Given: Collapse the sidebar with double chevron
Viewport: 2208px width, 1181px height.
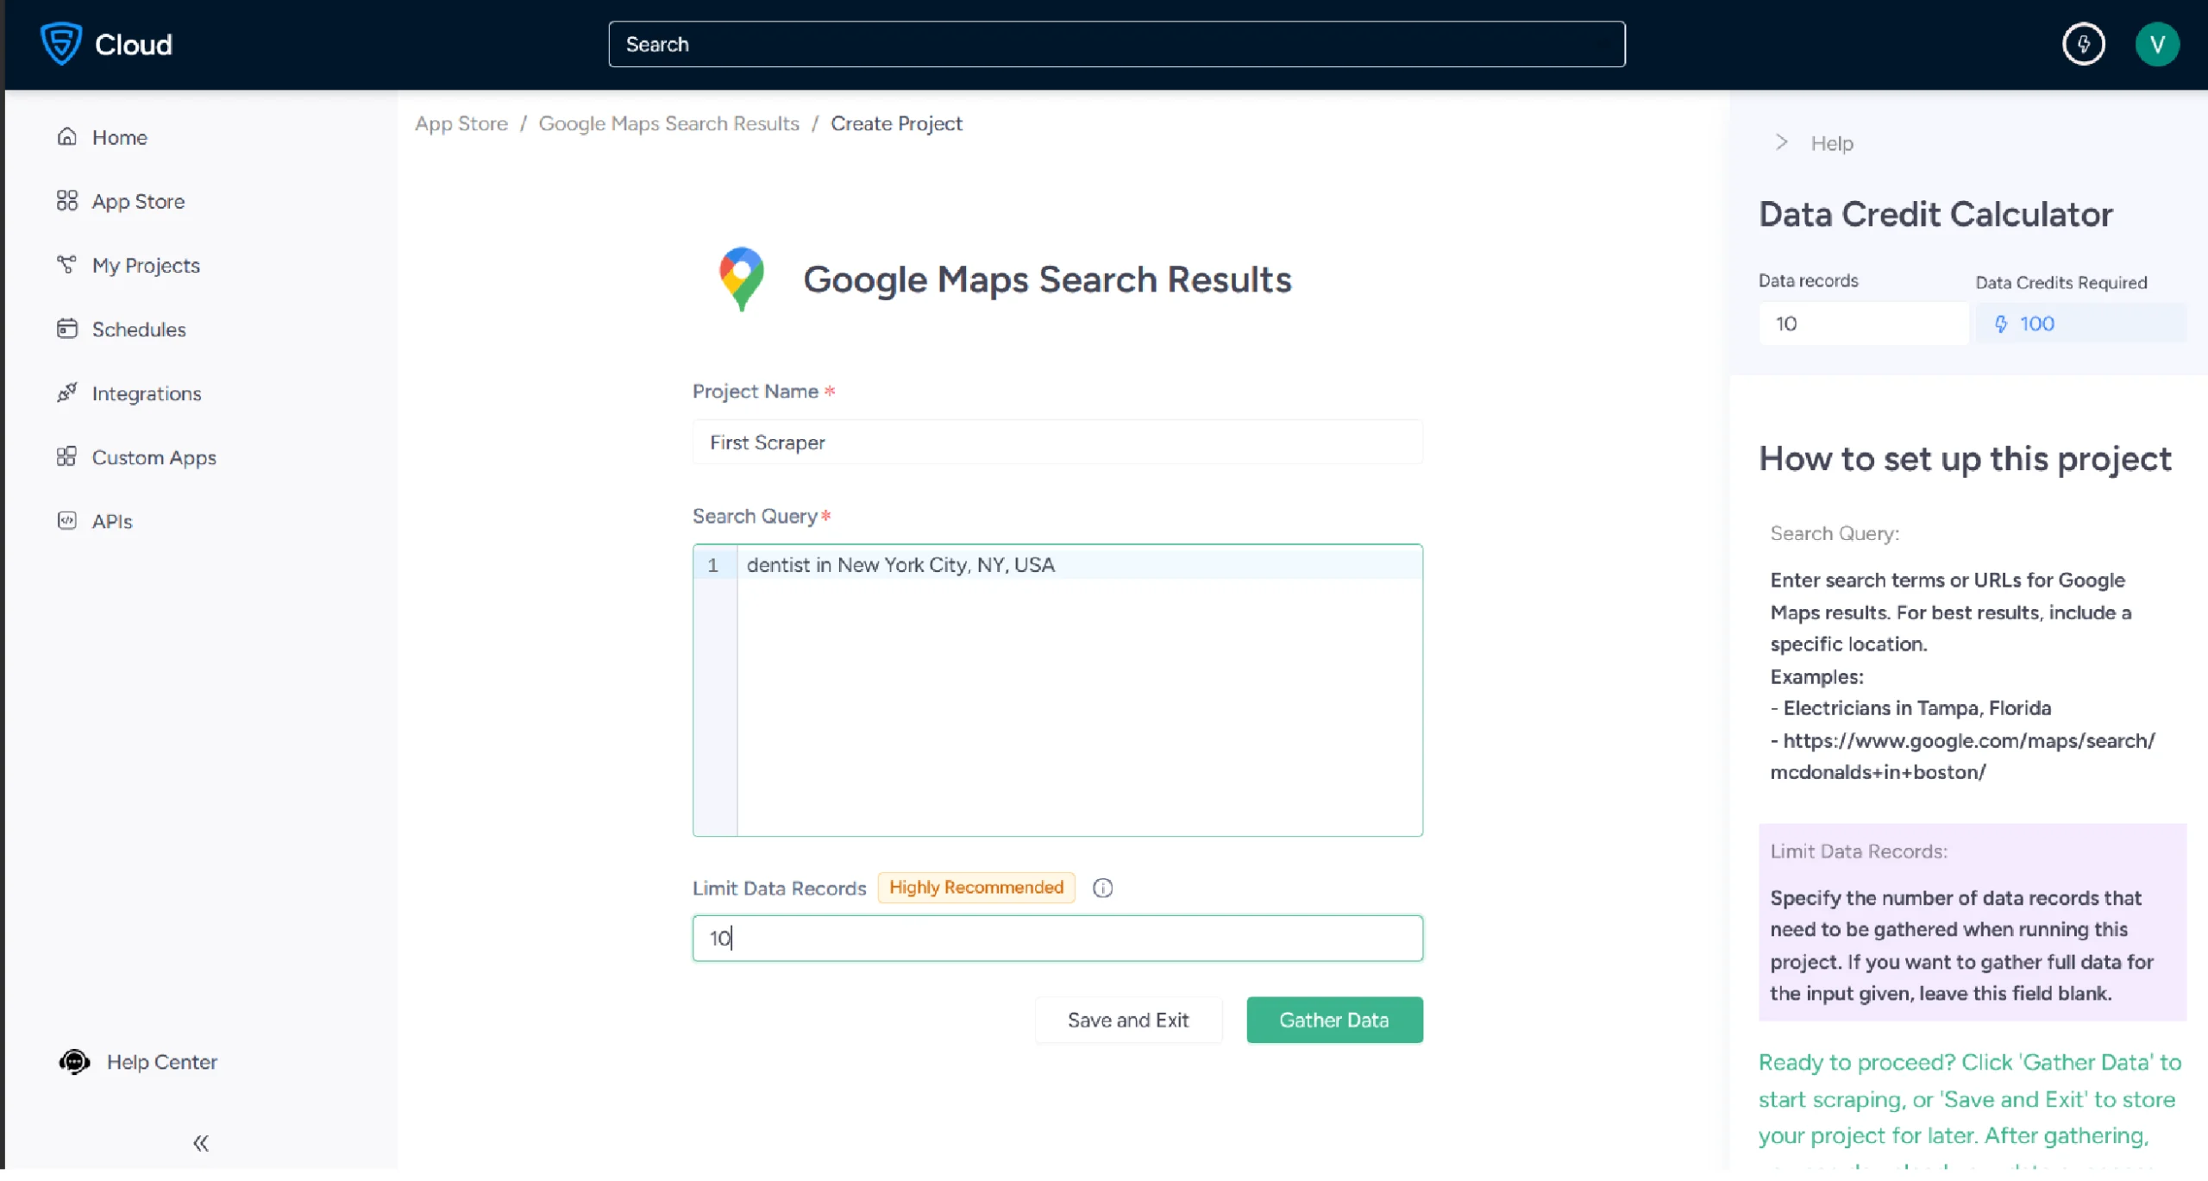Looking at the screenshot, I should coord(201,1143).
